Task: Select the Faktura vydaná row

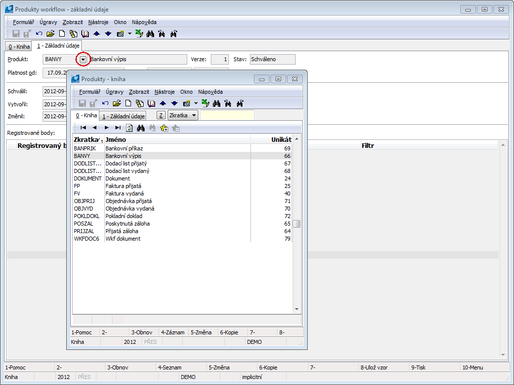Action: [124, 194]
